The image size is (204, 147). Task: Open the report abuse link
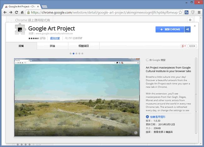click(x=158, y=117)
